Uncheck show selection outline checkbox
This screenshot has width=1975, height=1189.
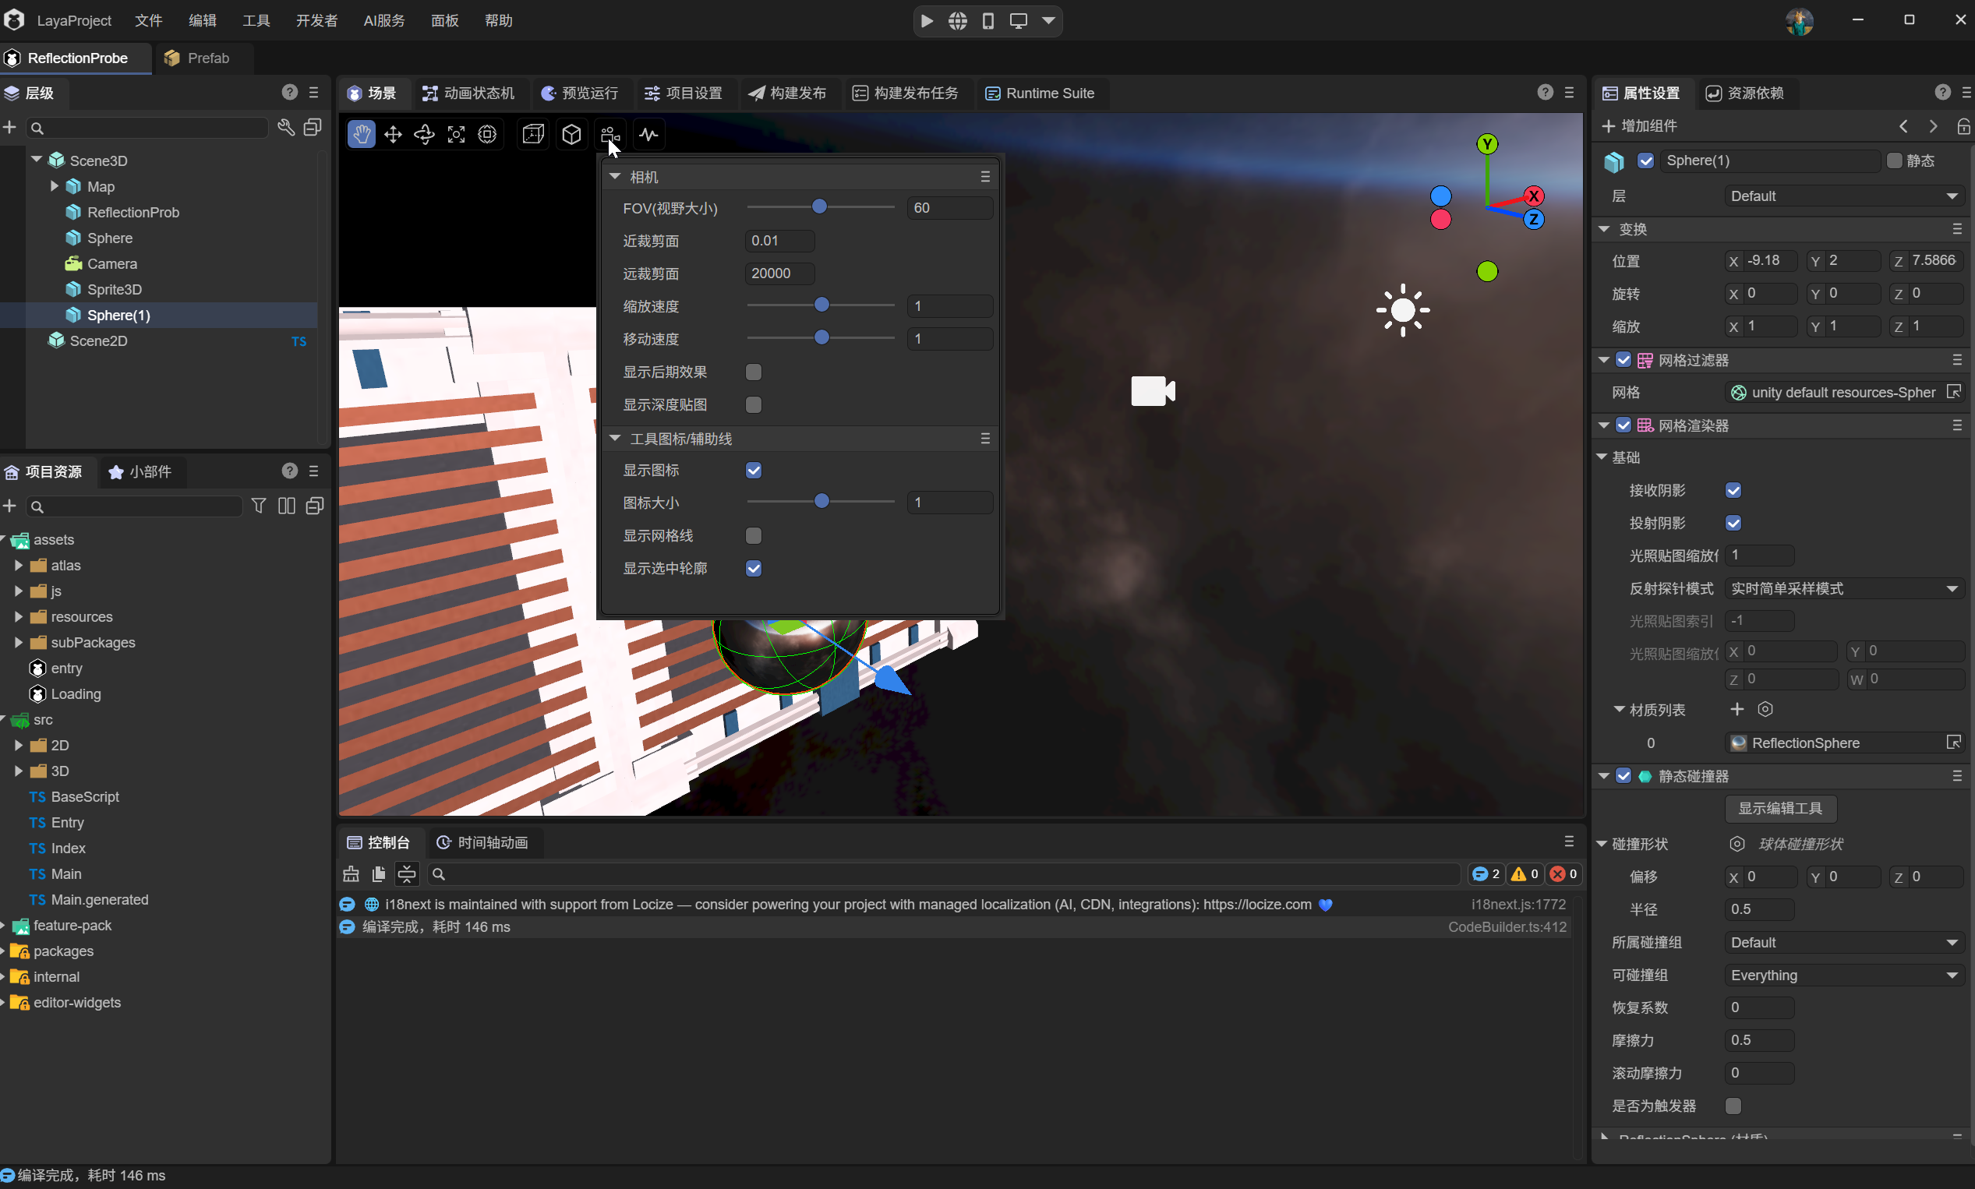pyautogui.click(x=753, y=568)
